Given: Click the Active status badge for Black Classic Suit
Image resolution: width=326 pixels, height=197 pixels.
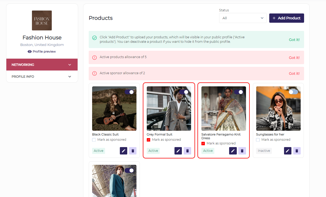Looking at the screenshot, I should [98, 151].
